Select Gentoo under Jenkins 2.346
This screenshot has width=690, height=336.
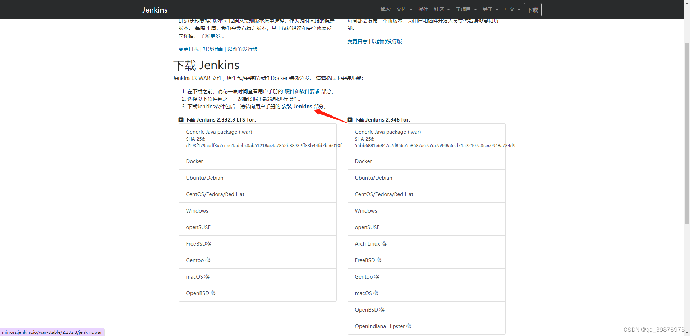coord(427,277)
